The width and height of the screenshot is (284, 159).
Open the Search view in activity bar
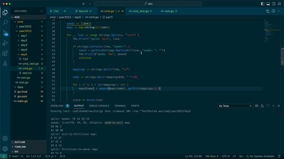5,23
